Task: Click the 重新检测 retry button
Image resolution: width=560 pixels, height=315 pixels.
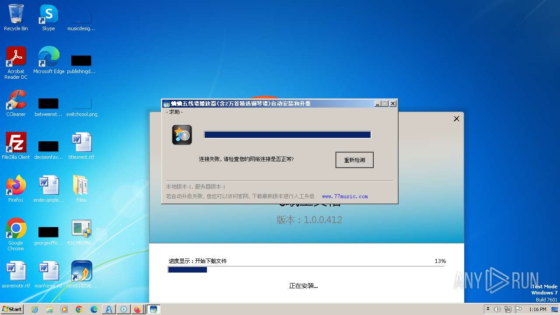Action: (354, 160)
